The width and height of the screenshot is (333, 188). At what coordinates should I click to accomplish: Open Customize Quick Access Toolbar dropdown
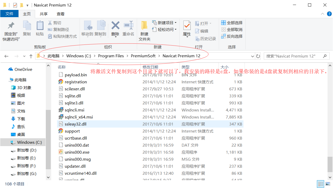pyautogui.click(x=27, y=5)
